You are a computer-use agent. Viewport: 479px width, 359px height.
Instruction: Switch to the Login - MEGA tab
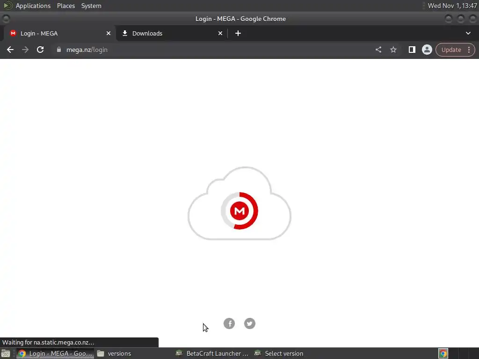tap(59, 33)
